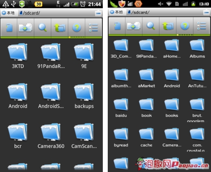Tap the 13:18 clock on right screen
Viewport: 211px width, 172px height.
pyautogui.click(x=204, y=4)
